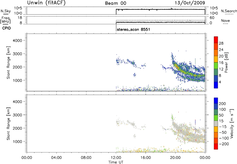
Task: Click the '08:00' time axis tick label
Action: click(x=86, y=158)
